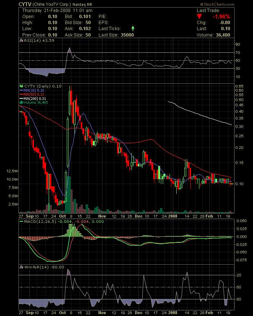Click the 2.5M volume axis label

pyautogui.click(x=13, y=204)
